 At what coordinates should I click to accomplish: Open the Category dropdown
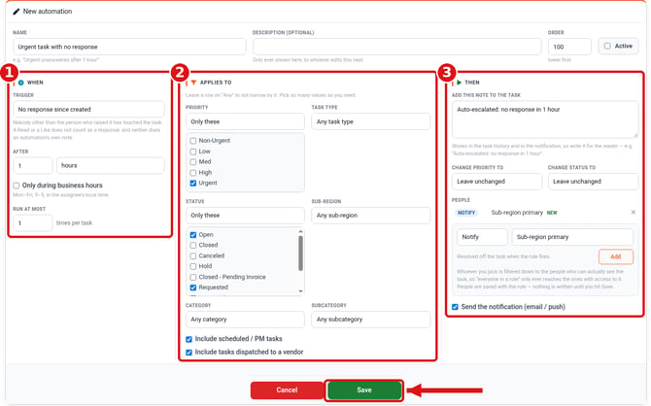(x=245, y=320)
